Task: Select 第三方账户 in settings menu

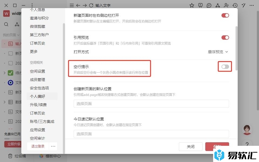Action: [39, 35]
